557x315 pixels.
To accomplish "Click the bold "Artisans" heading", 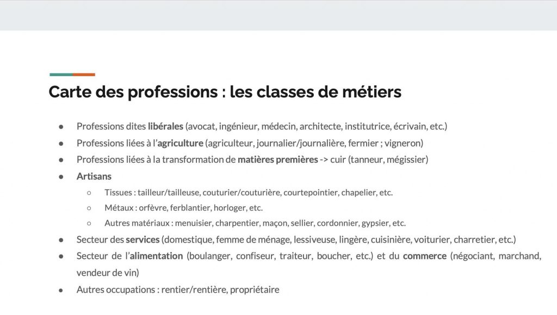I will point(94,176).
